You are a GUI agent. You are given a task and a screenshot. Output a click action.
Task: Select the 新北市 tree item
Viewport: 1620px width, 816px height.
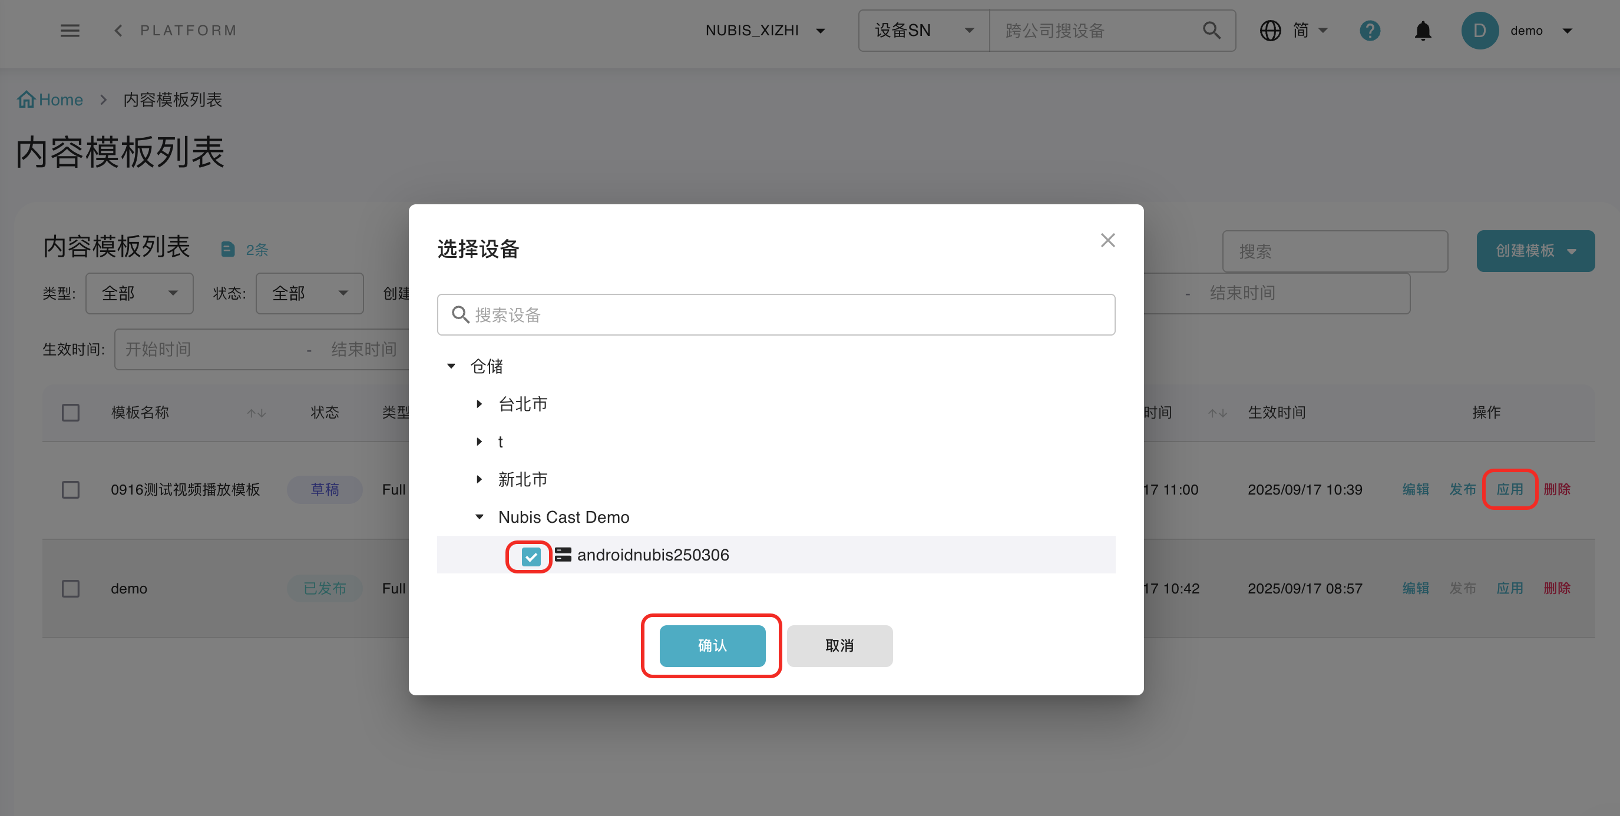pos(523,479)
